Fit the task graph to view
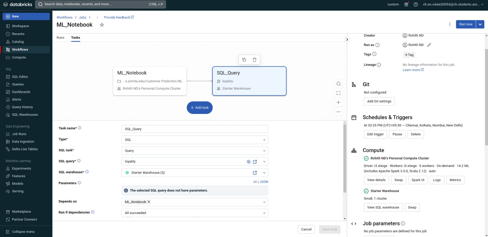This screenshot has width=488, height=237. (338, 93)
